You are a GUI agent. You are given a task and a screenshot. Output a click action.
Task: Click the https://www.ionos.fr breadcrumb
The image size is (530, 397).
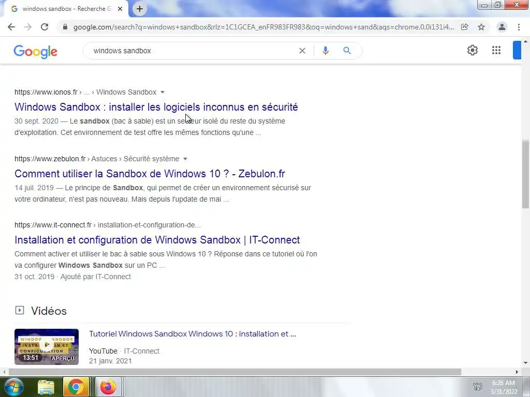46,92
